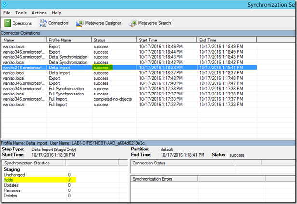Click the Partition default value
297x204 pixels.
(166, 150)
